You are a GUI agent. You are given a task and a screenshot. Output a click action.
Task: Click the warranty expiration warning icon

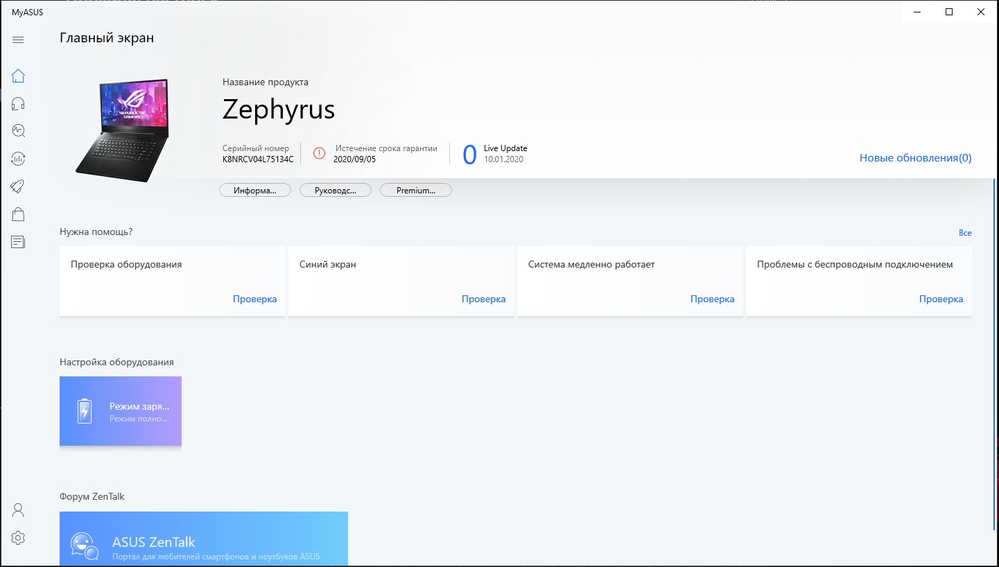pyautogui.click(x=319, y=153)
